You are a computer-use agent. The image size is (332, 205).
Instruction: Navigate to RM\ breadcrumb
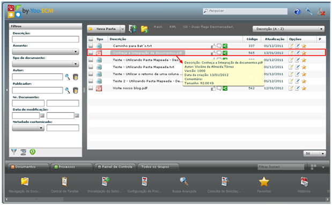[x=173, y=27]
